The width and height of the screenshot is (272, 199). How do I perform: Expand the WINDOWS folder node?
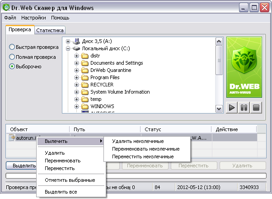coord(76,106)
